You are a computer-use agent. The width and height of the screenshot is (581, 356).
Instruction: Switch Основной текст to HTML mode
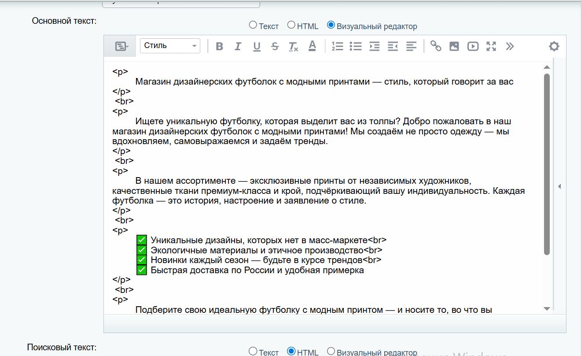291,25
